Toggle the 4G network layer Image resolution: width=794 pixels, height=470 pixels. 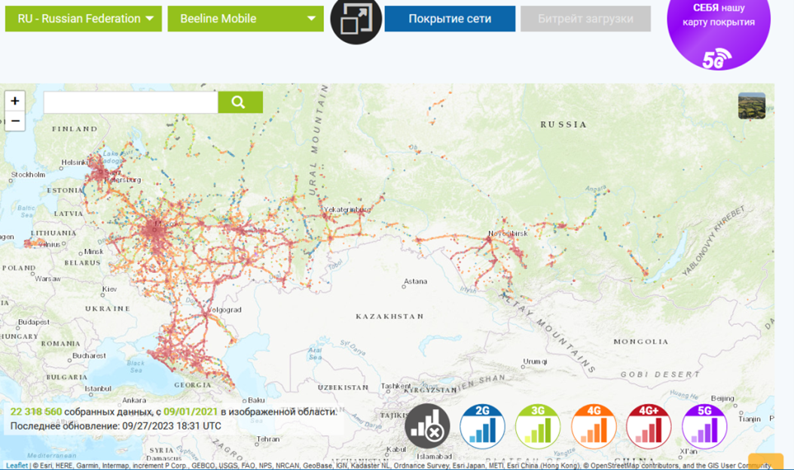[x=594, y=426]
